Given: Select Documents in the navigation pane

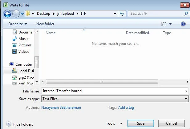Looking at the screenshot, I should [x=23, y=32].
